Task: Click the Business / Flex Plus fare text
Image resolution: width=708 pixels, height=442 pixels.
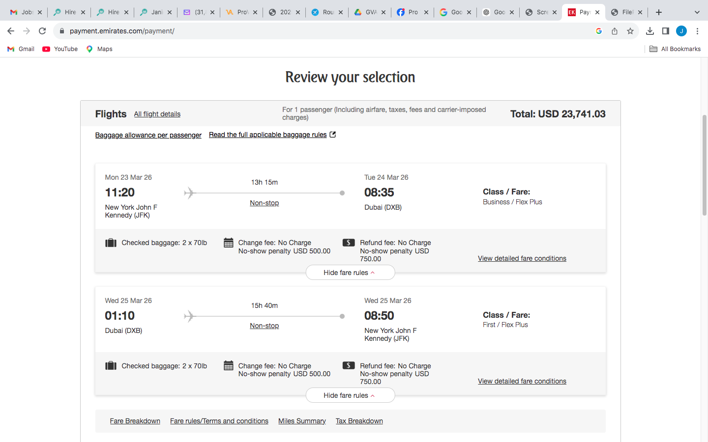Action: click(512, 202)
